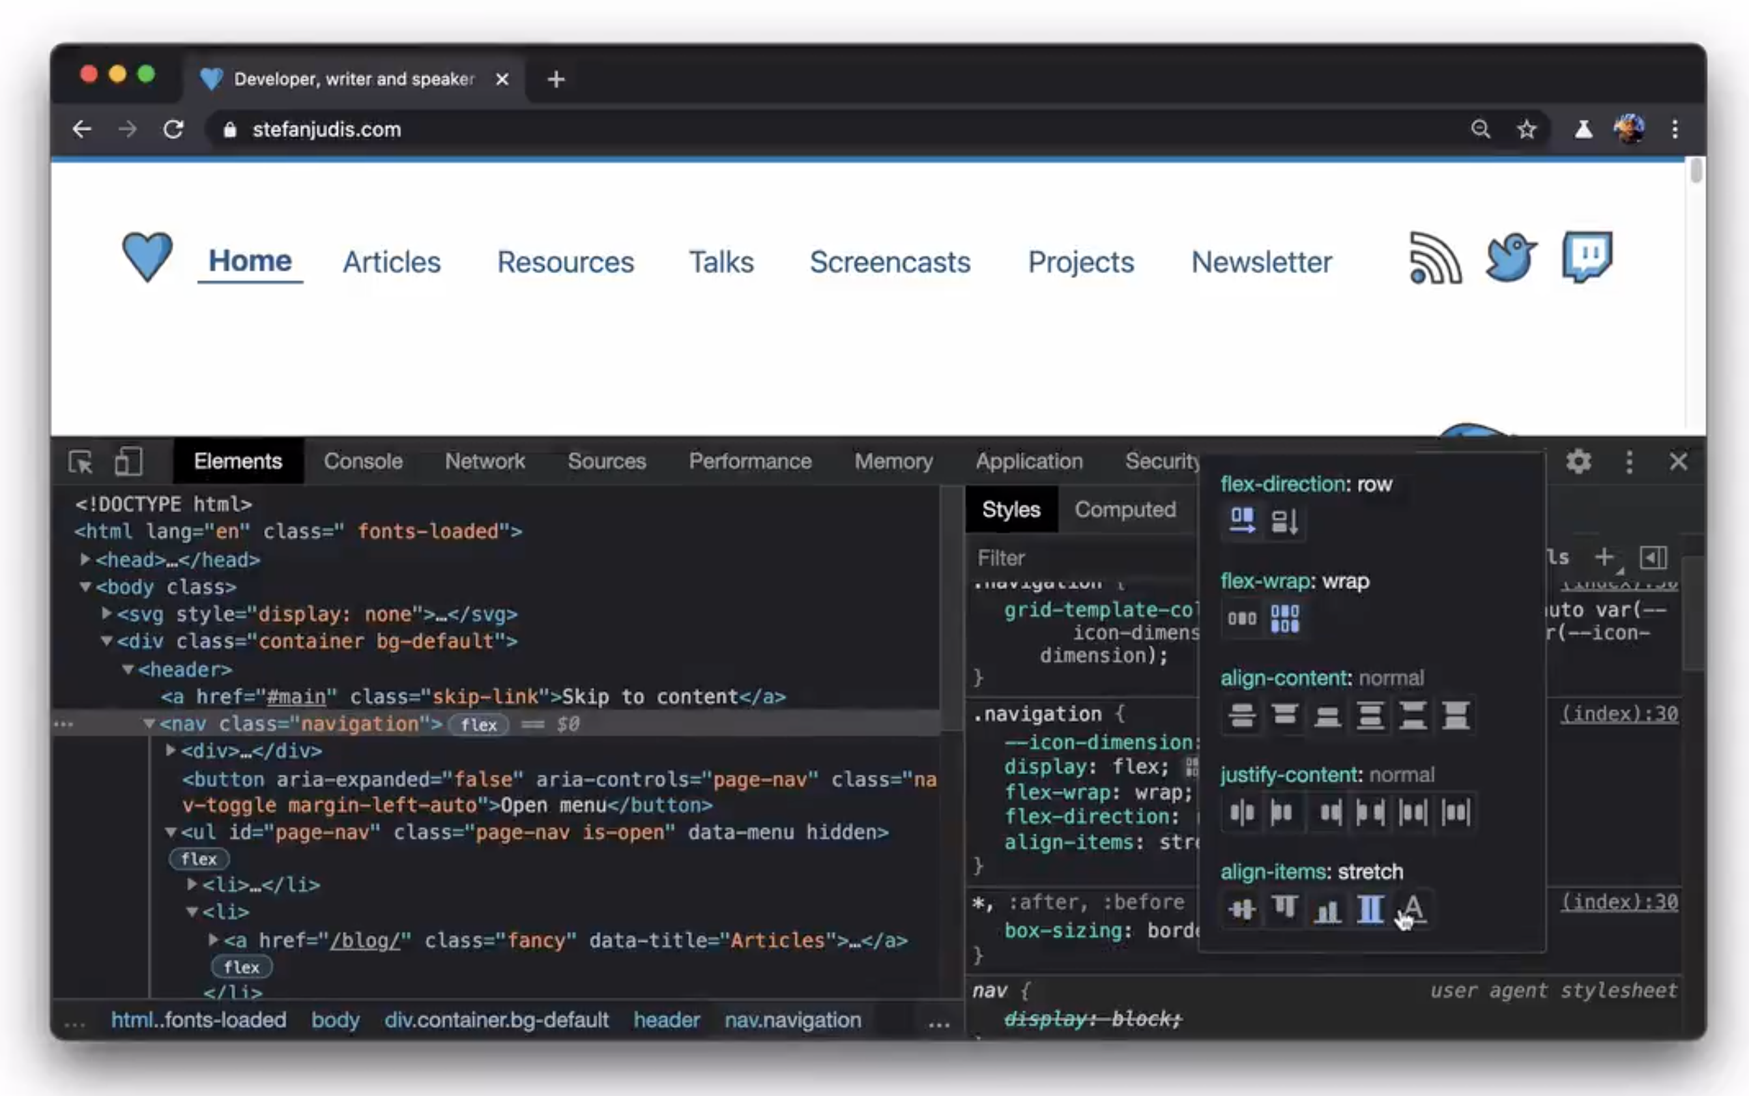Focus the Styles Filter input
This screenshot has height=1096, width=1749.
point(1080,558)
